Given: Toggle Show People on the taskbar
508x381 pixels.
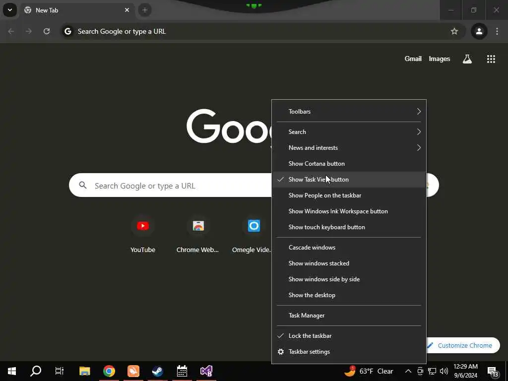Looking at the screenshot, I should pos(349,195).
